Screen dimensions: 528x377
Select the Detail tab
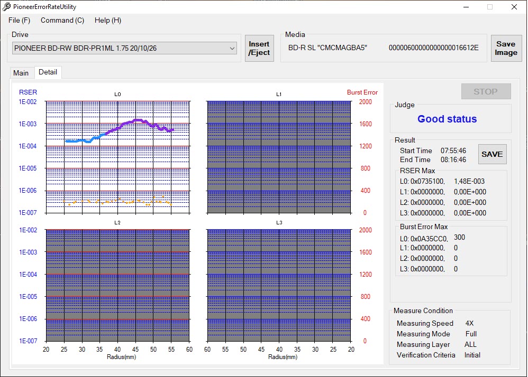tap(48, 72)
